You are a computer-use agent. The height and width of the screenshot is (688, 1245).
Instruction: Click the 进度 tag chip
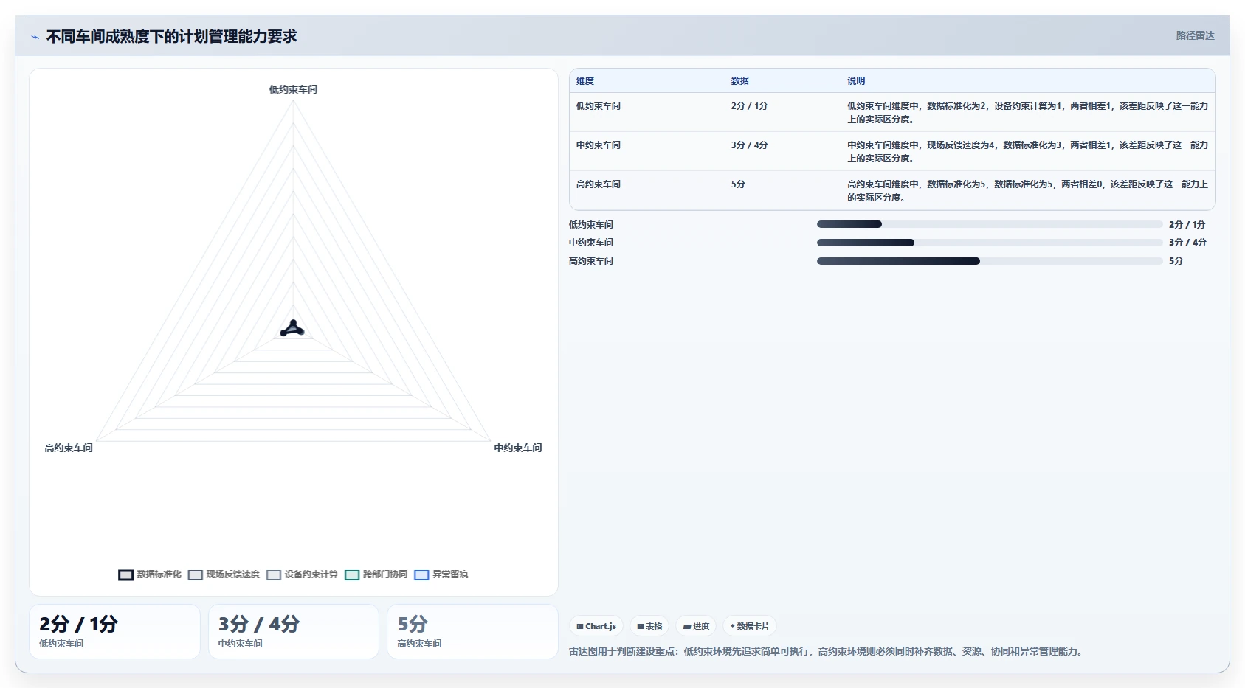pyautogui.click(x=696, y=626)
